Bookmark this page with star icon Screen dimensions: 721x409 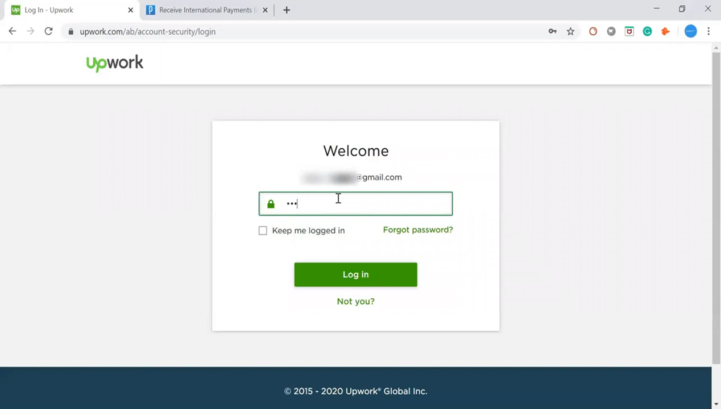[x=570, y=32]
